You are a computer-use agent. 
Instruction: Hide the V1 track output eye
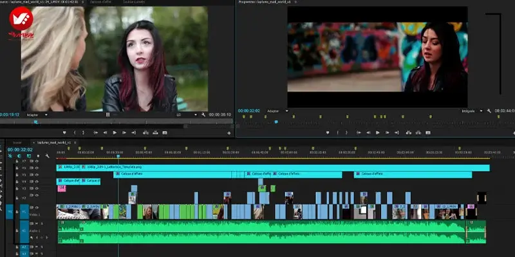[37, 208]
